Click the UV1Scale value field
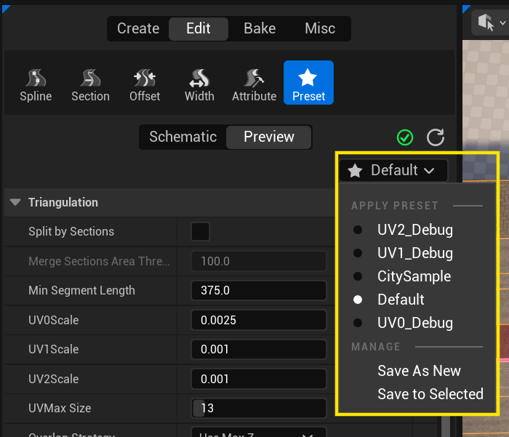 [x=258, y=349]
